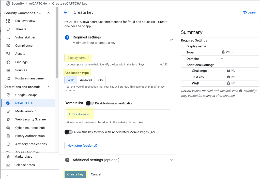Collapse the Security Command Centre section
The height and width of the screenshot is (179, 260).
[x=49, y=13]
